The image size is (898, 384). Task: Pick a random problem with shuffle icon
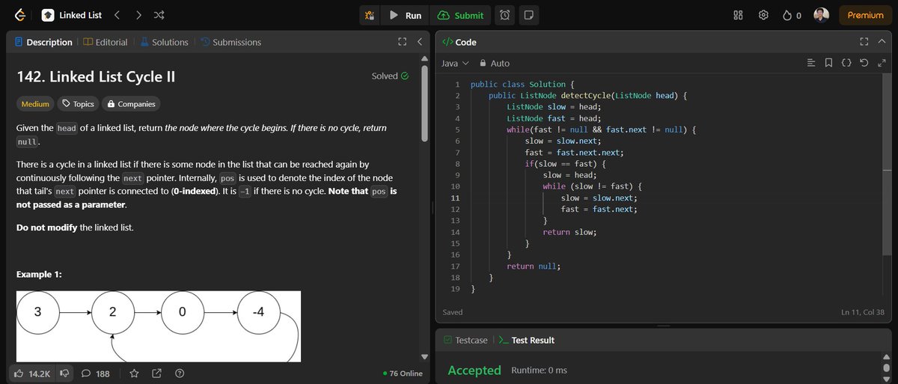(x=159, y=15)
